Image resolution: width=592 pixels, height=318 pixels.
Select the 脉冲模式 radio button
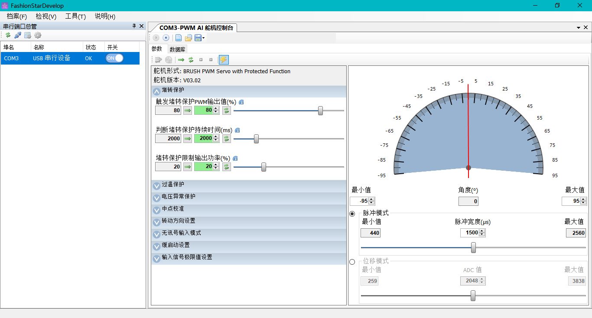click(352, 214)
